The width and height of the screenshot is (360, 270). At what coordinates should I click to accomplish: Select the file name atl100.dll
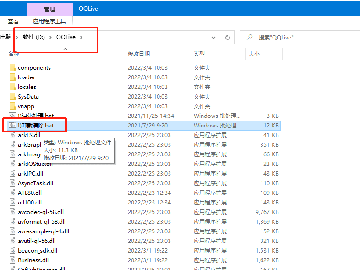30,203
